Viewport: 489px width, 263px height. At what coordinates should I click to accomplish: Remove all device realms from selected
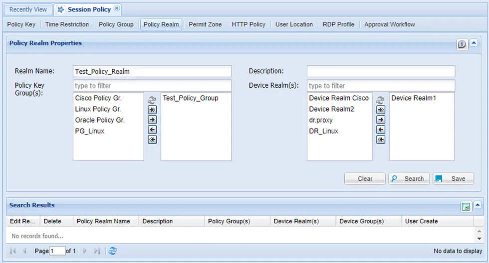[x=381, y=139]
